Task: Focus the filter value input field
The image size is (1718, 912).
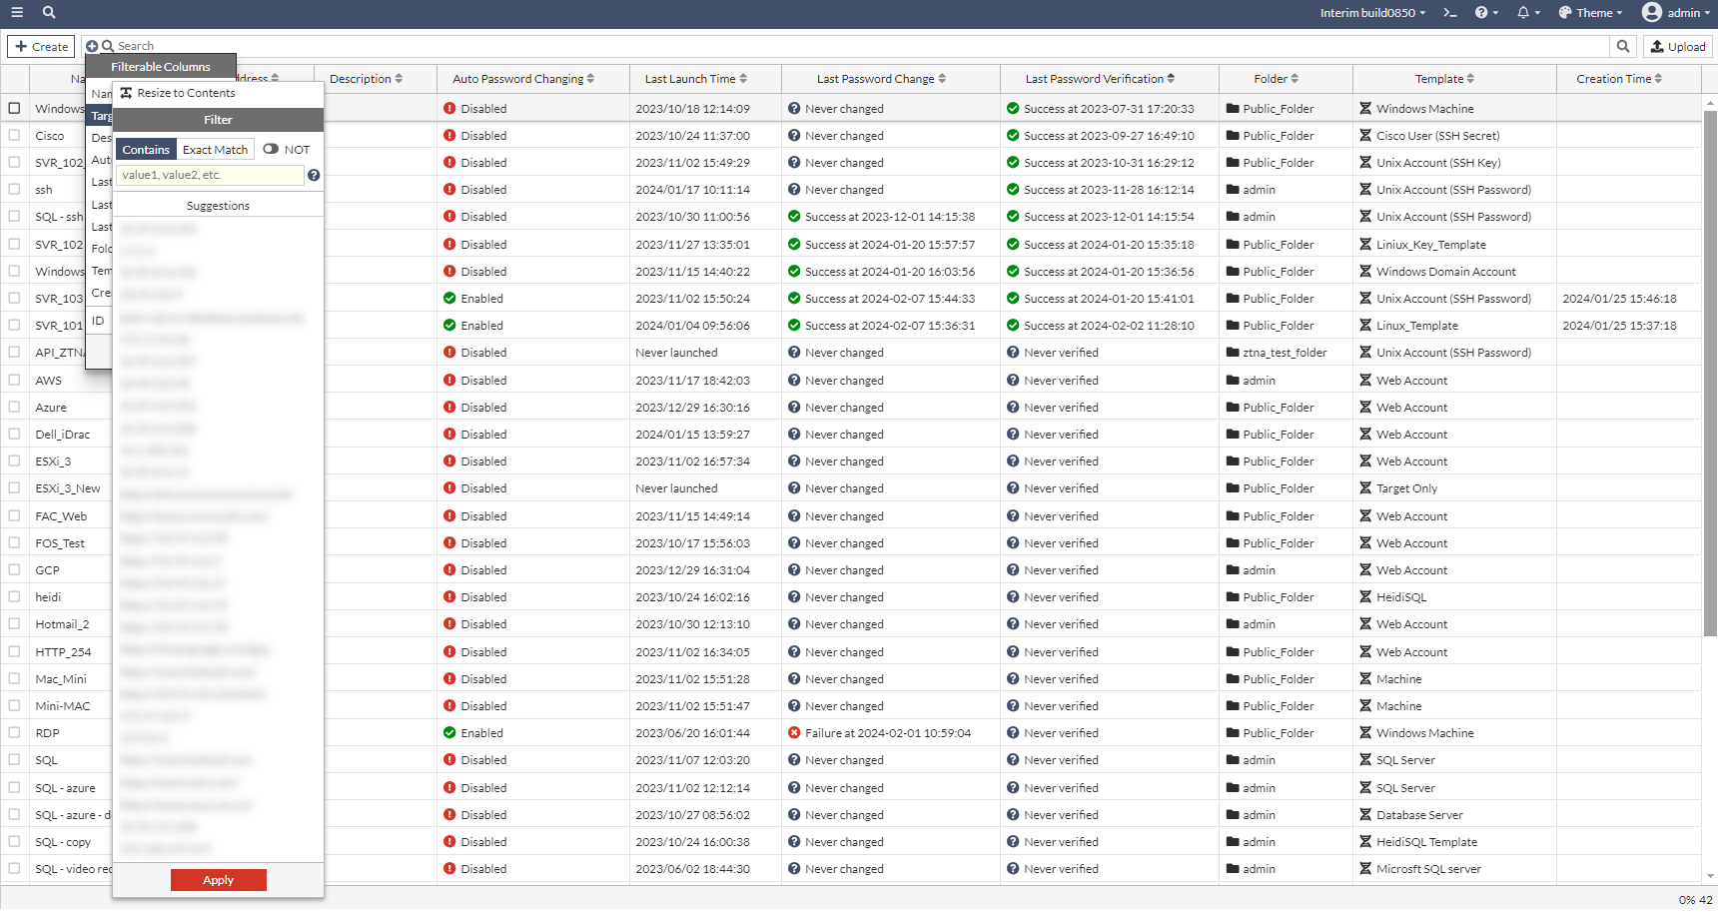Action: click(210, 175)
